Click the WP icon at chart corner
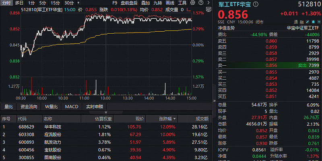 click(x=208, y=10)
